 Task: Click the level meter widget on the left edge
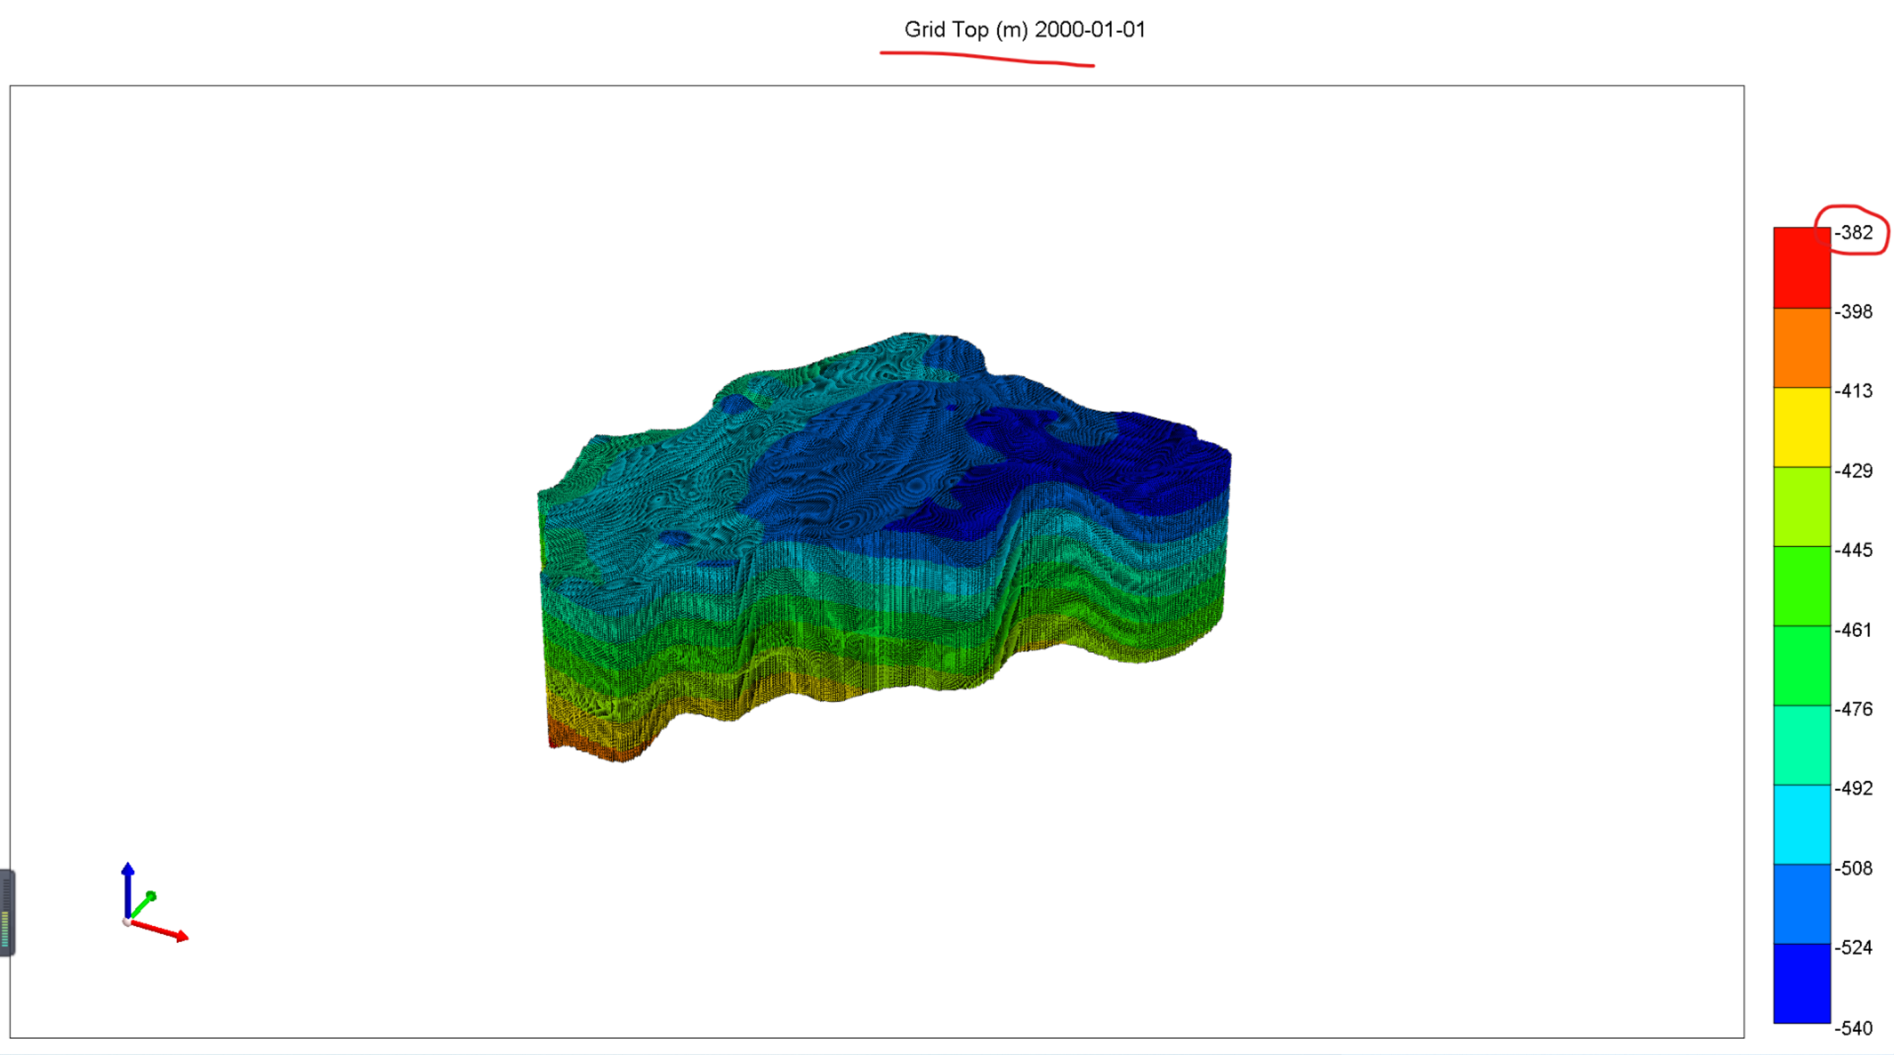coord(6,912)
